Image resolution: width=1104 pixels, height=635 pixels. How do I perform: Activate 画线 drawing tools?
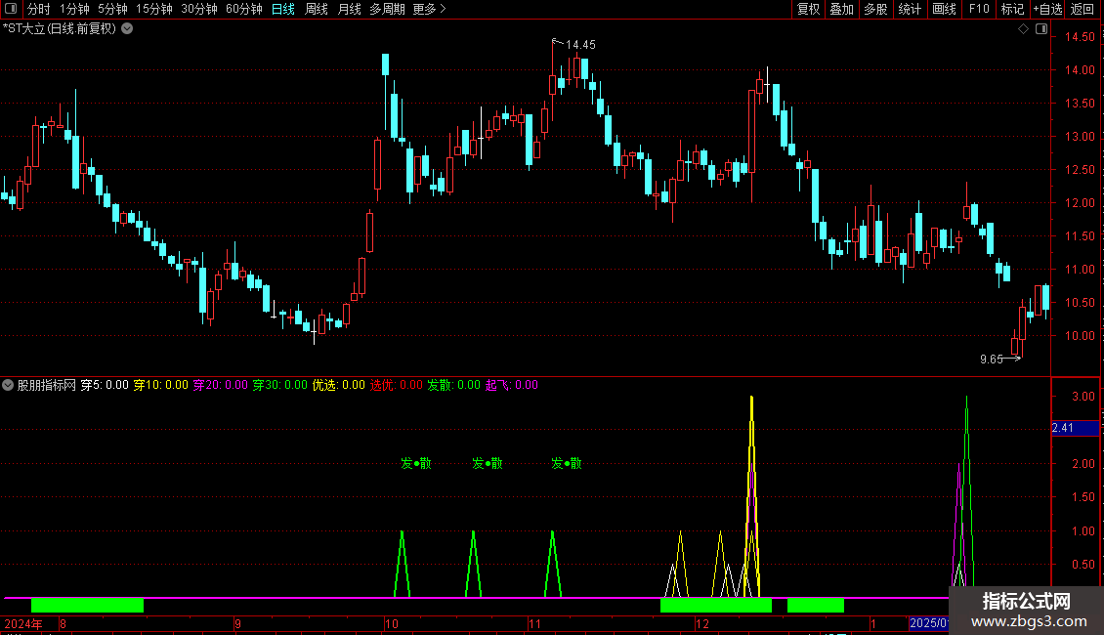[x=944, y=9]
